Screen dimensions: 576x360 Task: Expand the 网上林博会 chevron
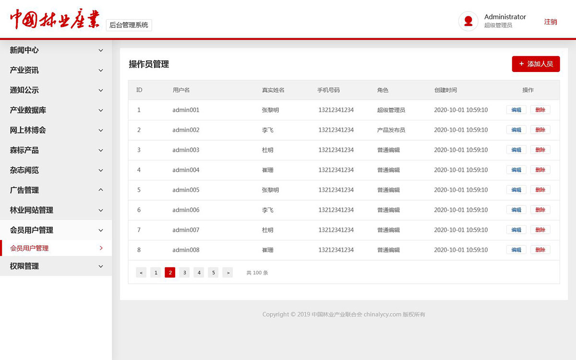tap(101, 131)
